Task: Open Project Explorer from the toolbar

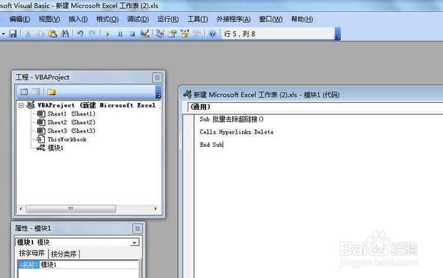Action: tap(160, 34)
